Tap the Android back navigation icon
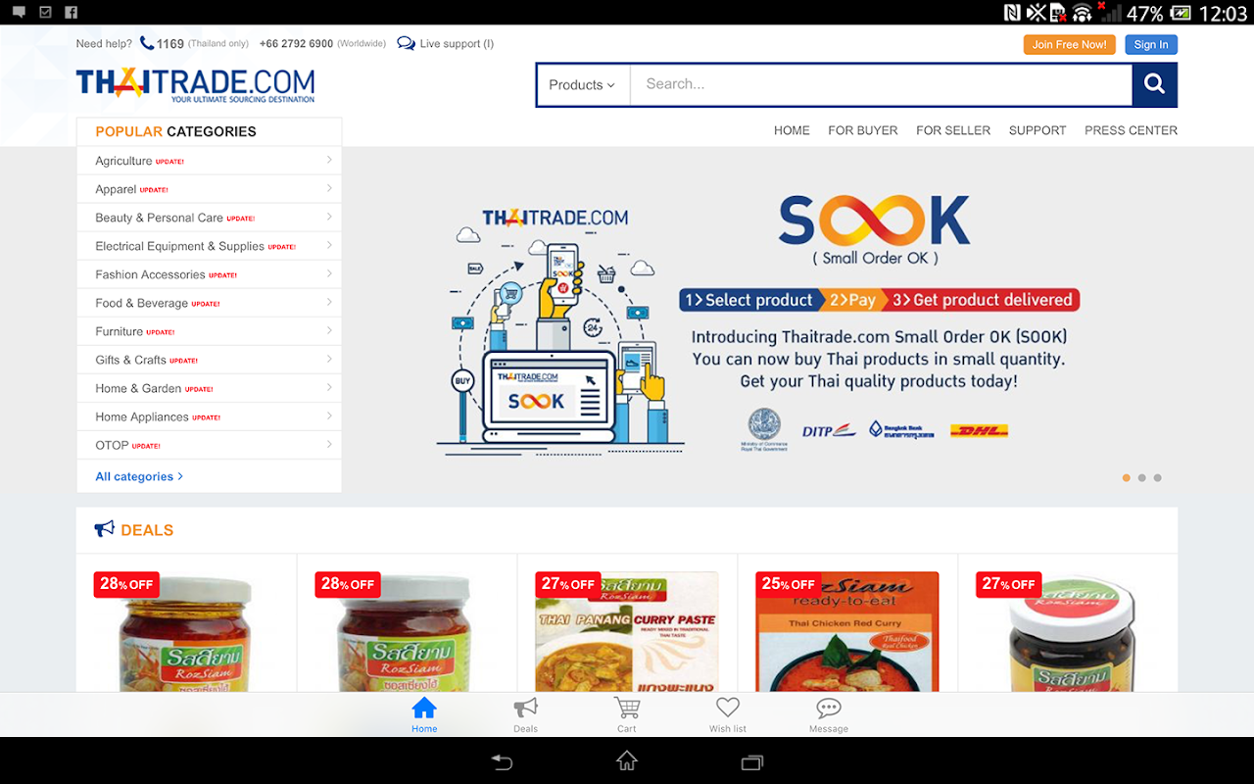This screenshot has height=784, width=1254. (x=502, y=761)
